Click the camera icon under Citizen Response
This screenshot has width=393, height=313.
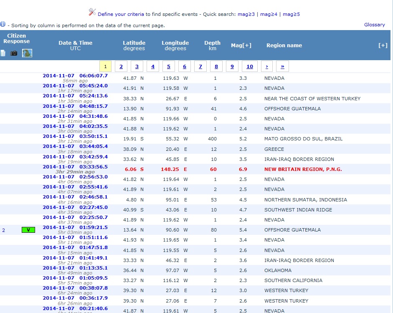14,53
